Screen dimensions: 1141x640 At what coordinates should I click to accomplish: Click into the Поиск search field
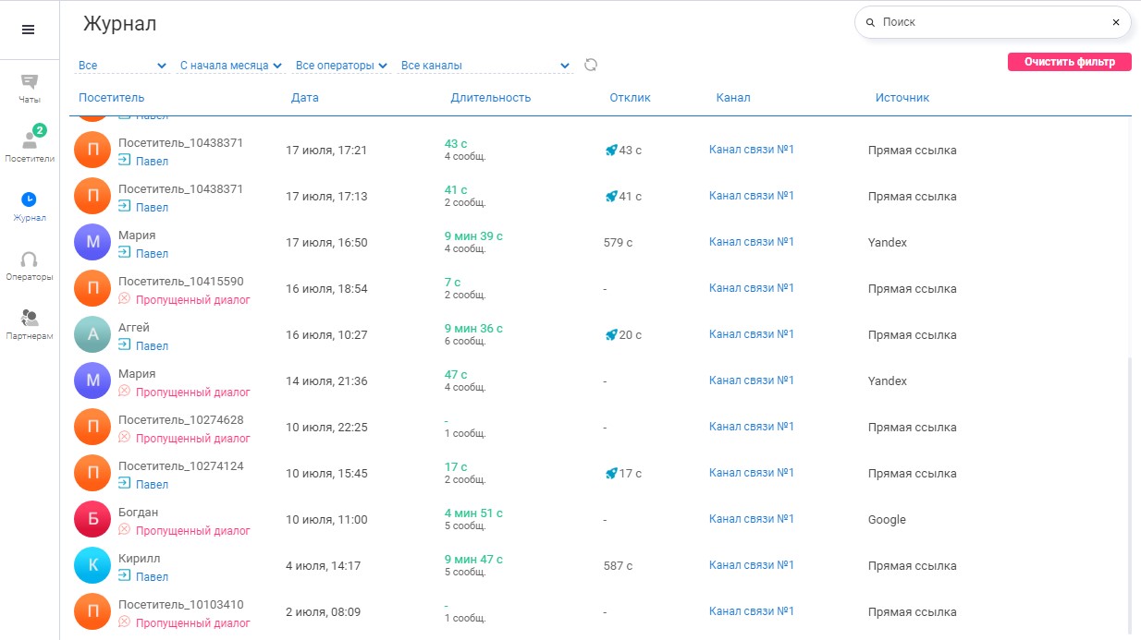coord(989,22)
